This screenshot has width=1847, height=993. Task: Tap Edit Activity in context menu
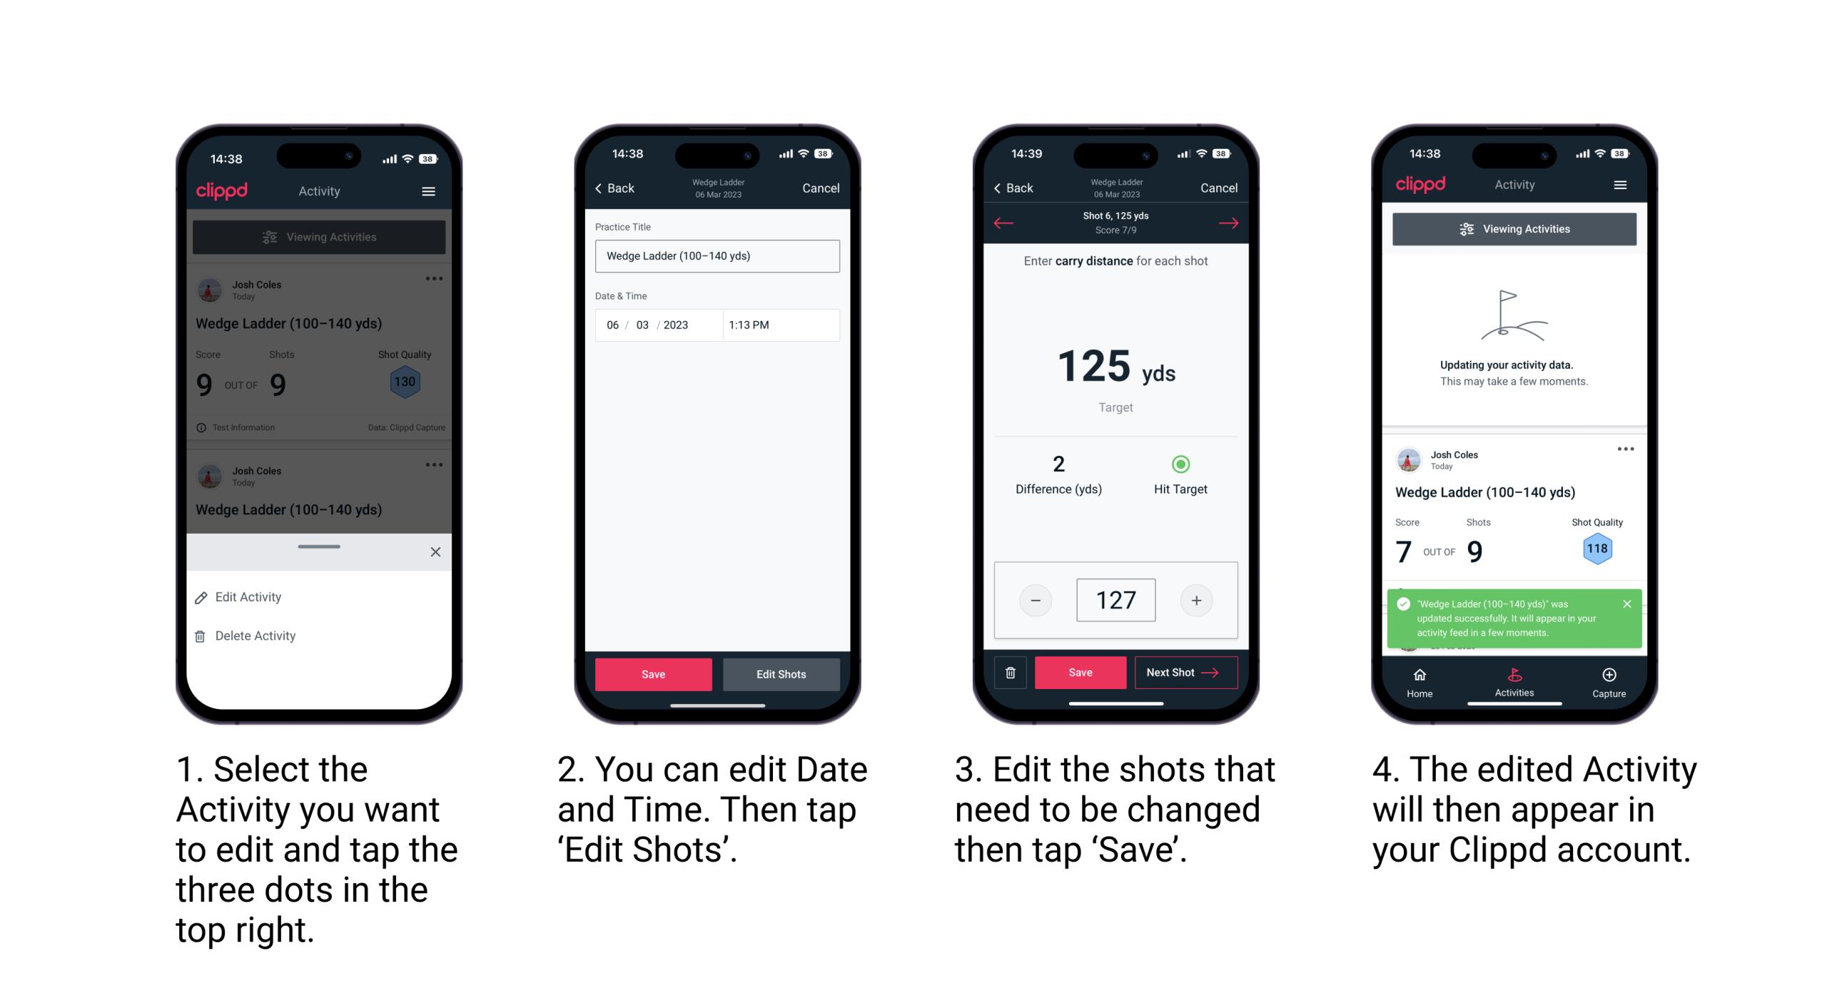tap(248, 599)
